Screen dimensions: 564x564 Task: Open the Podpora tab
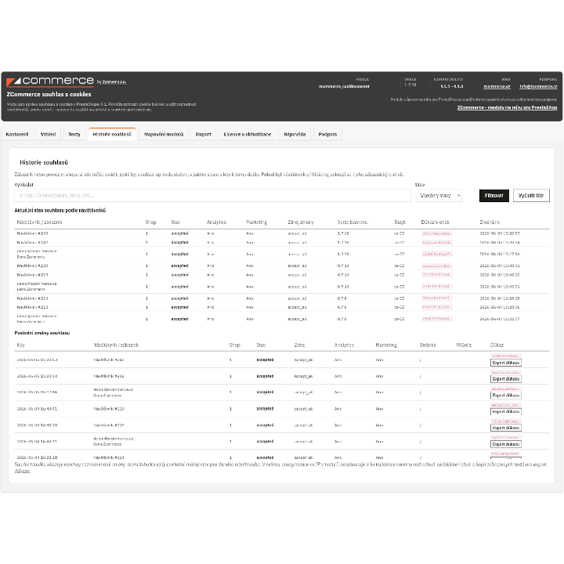tap(327, 134)
